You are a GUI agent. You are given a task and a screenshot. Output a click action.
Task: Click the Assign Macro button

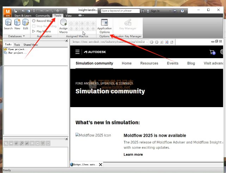coord(63,25)
